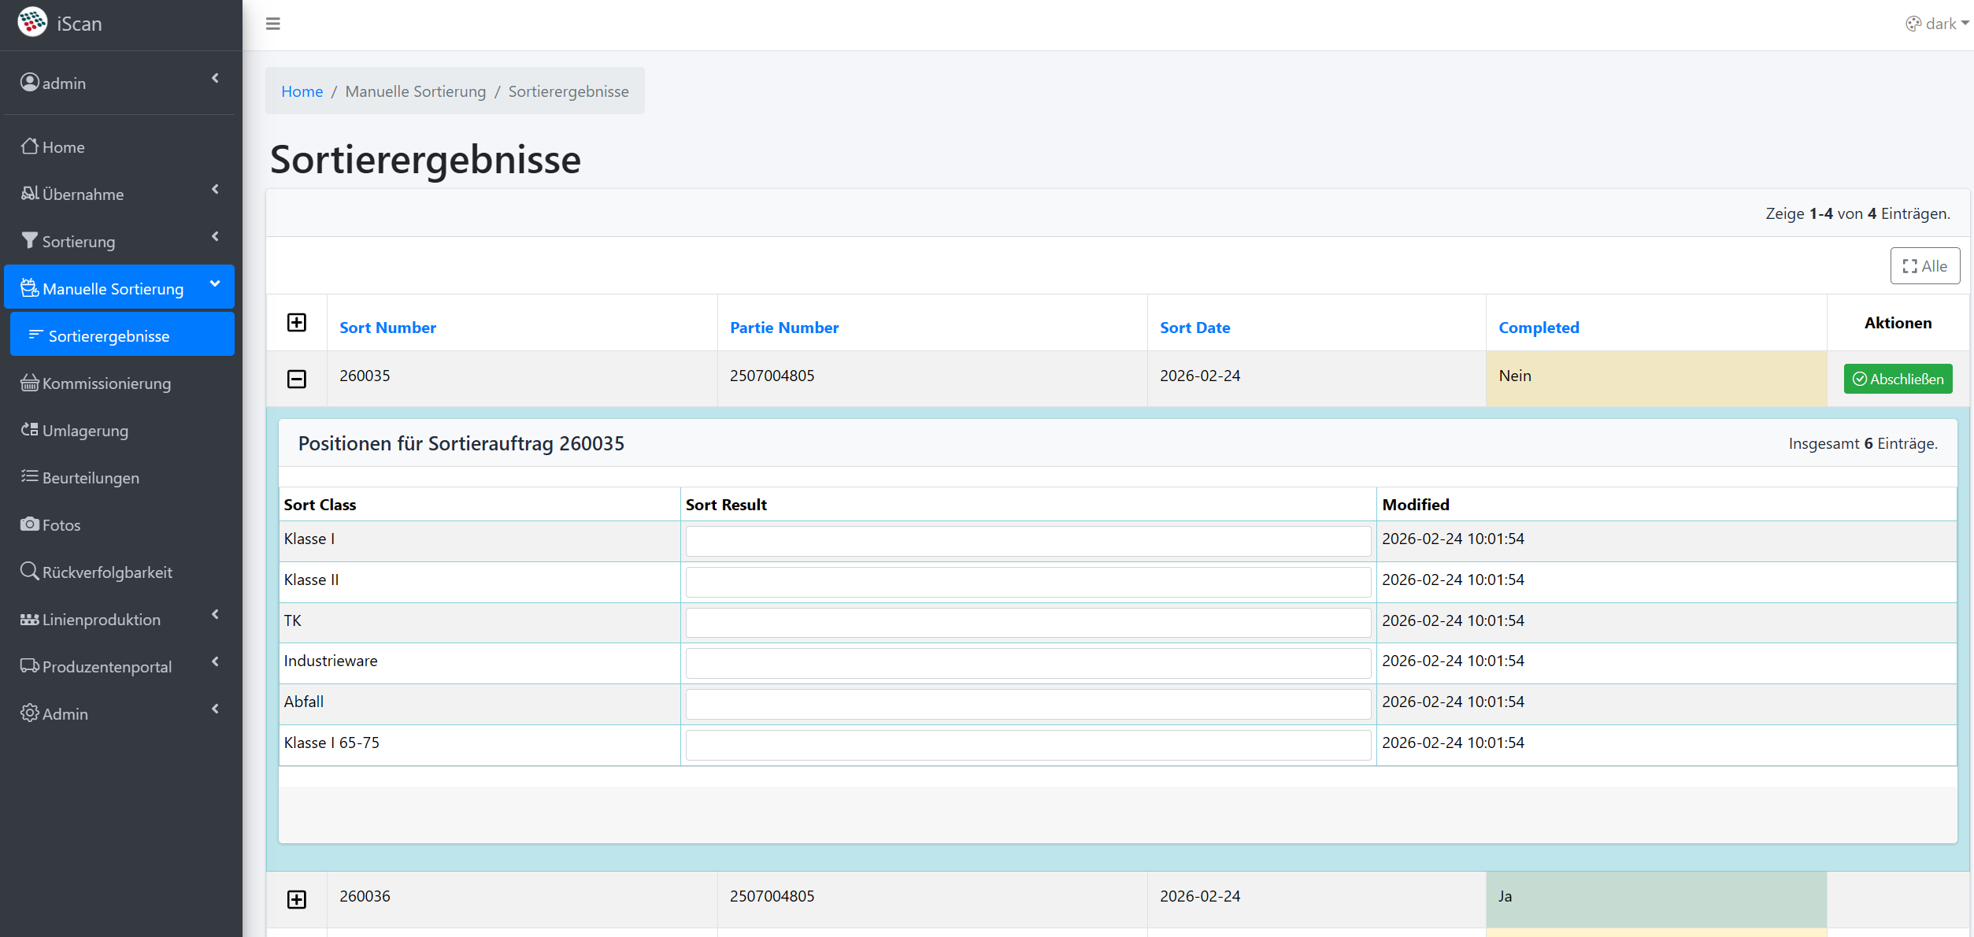Open Umlagerung via the sidebar icon
1974x937 pixels.
[29, 430]
